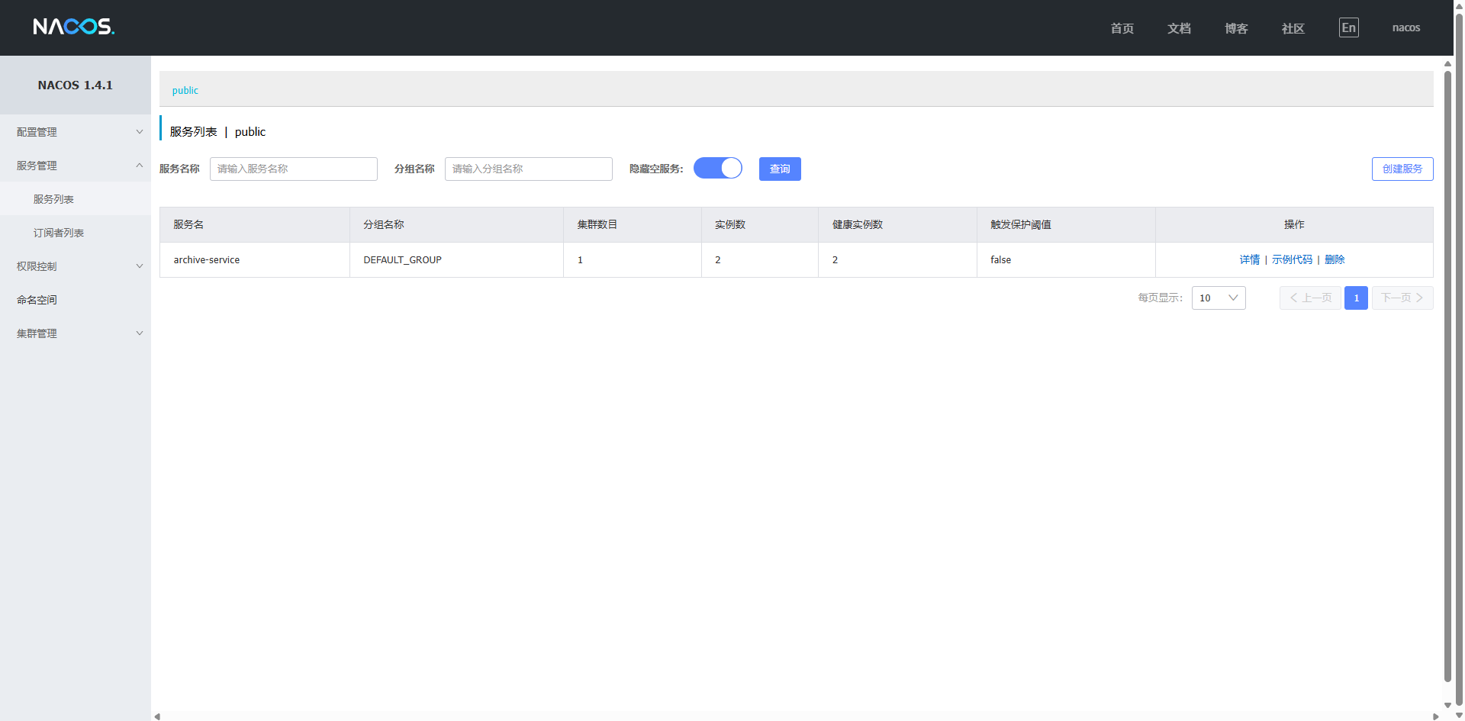Click the 健康实例数 column header
Image resolution: width=1465 pixels, height=721 pixels.
(898, 225)
